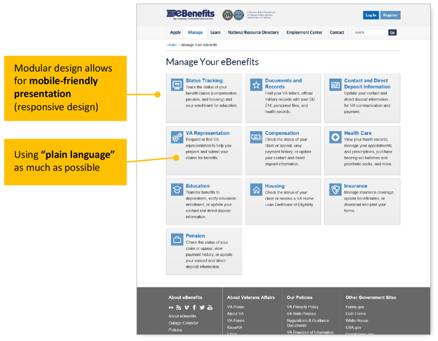Click the eBenefits logo

click(191, 14)
